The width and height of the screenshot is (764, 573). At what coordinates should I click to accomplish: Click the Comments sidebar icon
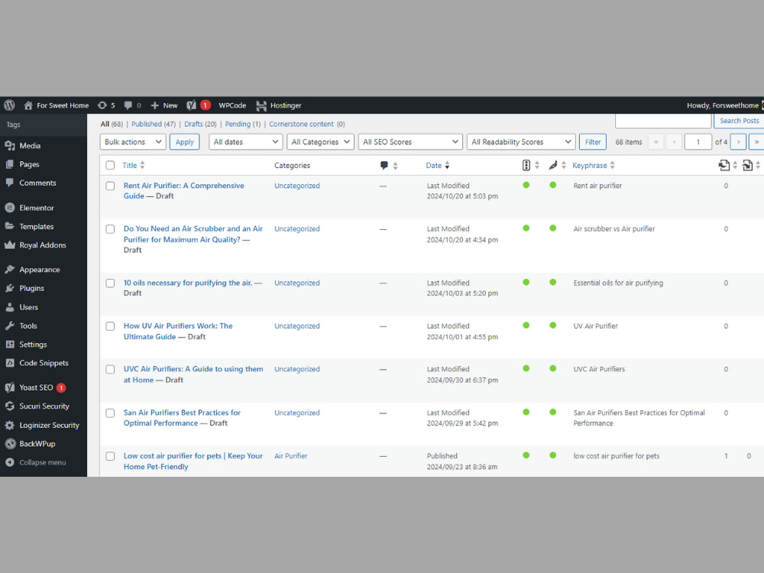(x=10, y=183)
